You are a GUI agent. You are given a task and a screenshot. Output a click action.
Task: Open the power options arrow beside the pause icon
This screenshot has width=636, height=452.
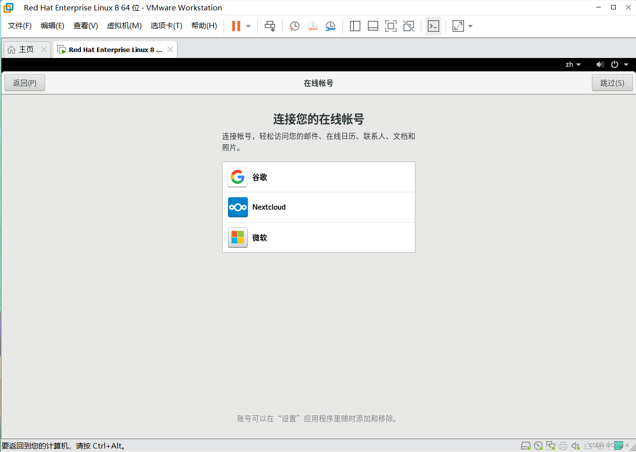click(248, 26)
